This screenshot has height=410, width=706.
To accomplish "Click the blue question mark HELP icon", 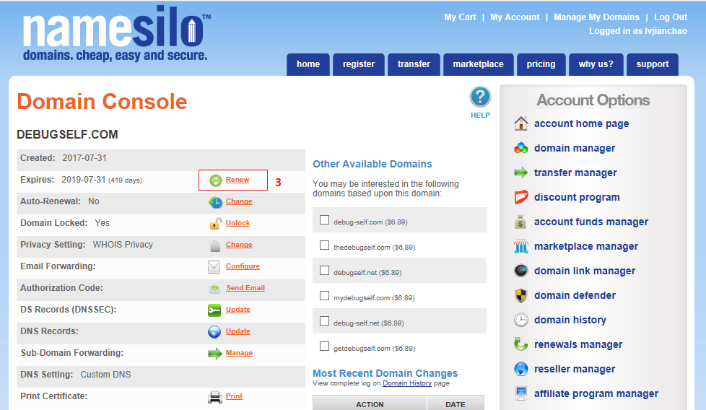I will click(480, 97).
